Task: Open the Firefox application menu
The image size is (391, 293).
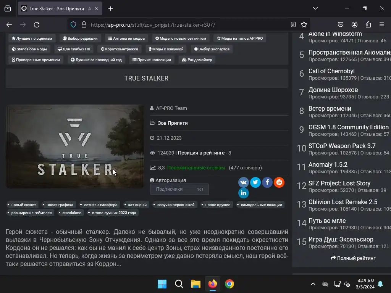Action: point(382,24)
